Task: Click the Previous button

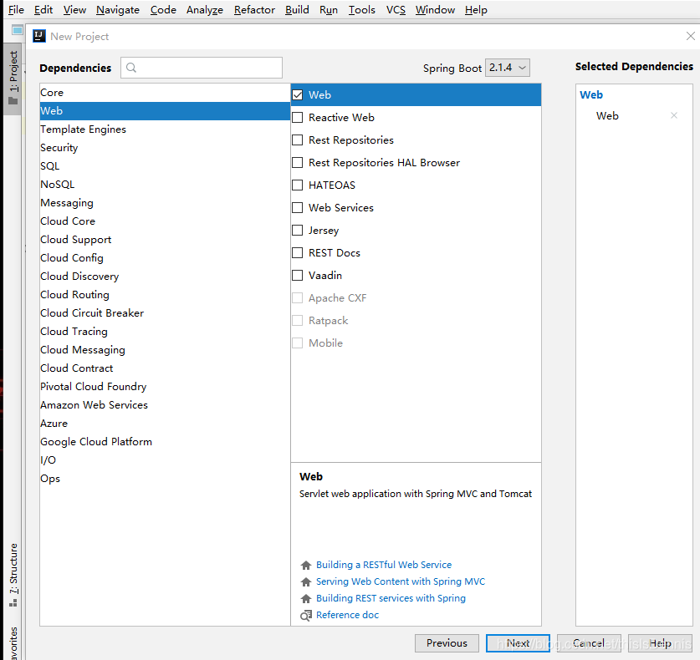Action: coord(447,643)
